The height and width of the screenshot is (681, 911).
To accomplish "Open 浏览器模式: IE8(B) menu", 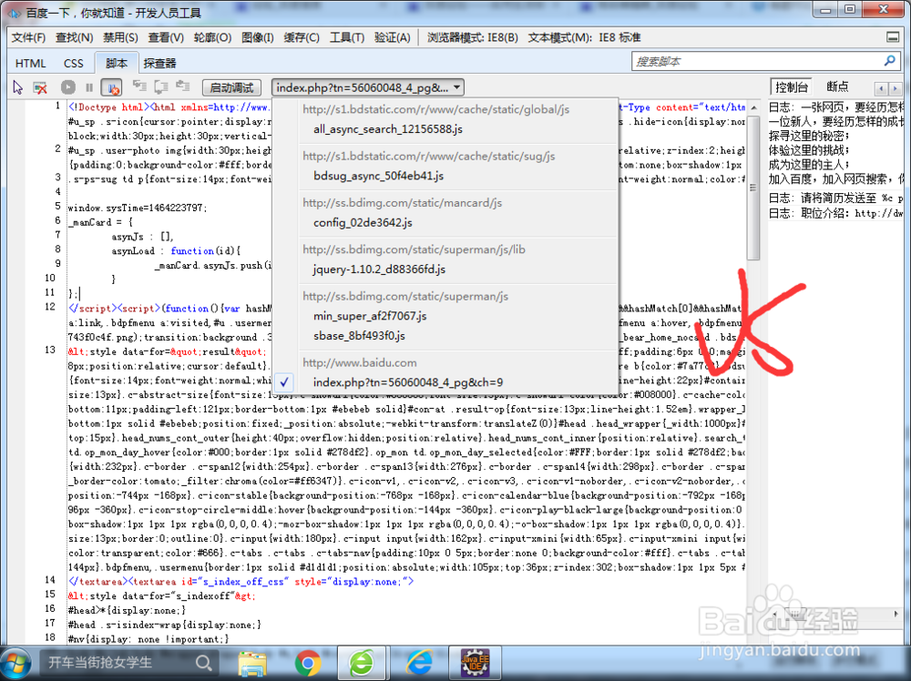I will pyautogui.click(x=472, y=37).
